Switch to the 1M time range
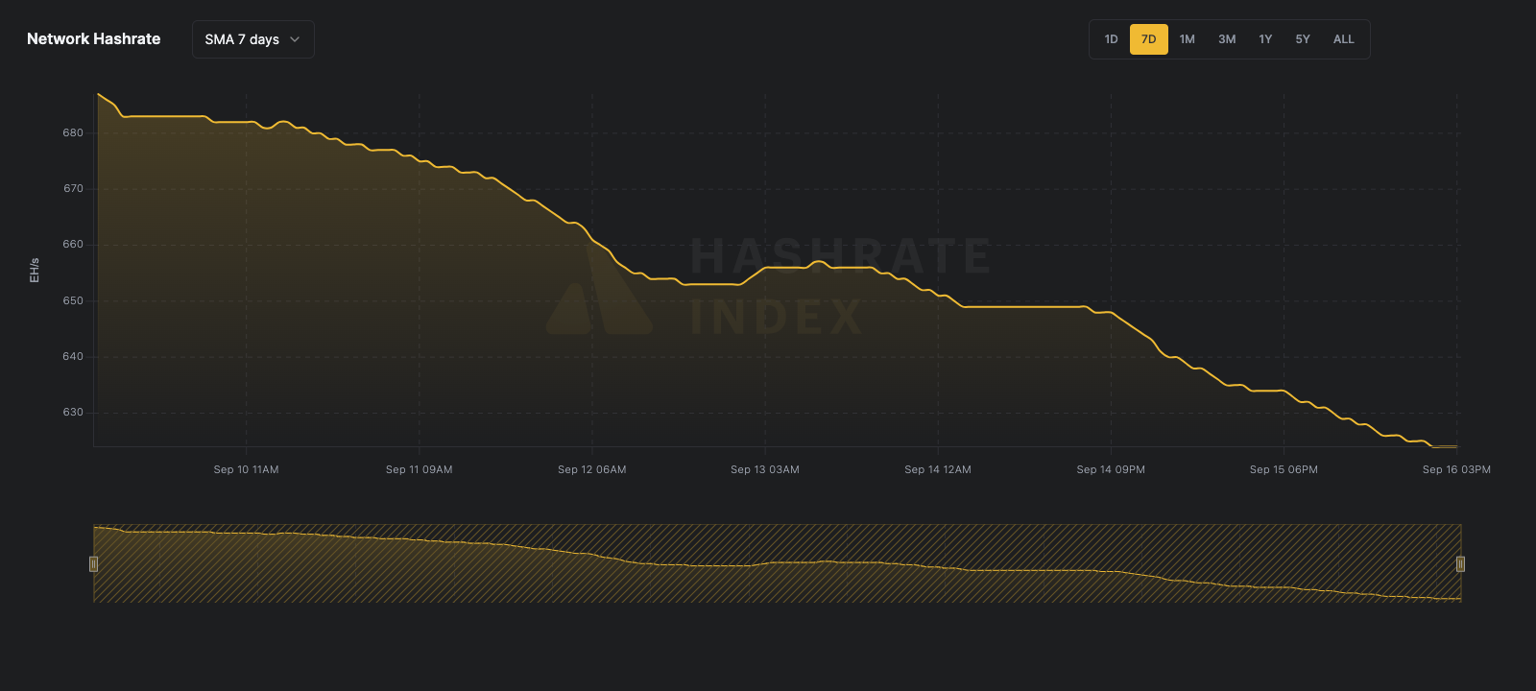This screenshot has height=691, width=1536. (x=1188, y=39)
